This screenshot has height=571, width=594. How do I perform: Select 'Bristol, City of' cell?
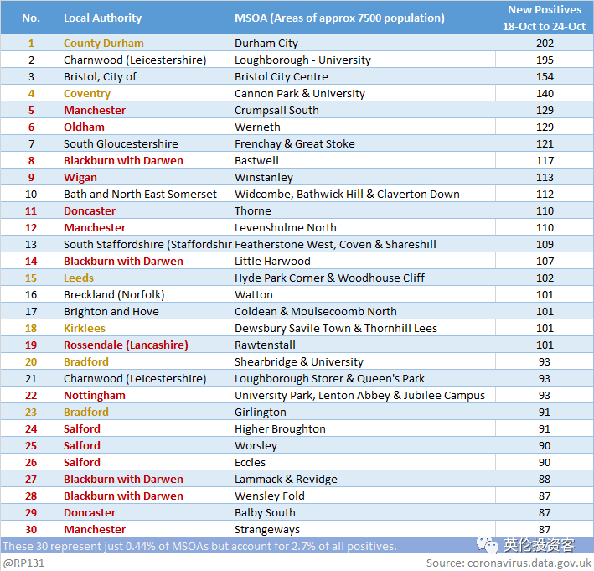(x=100, y=76)
